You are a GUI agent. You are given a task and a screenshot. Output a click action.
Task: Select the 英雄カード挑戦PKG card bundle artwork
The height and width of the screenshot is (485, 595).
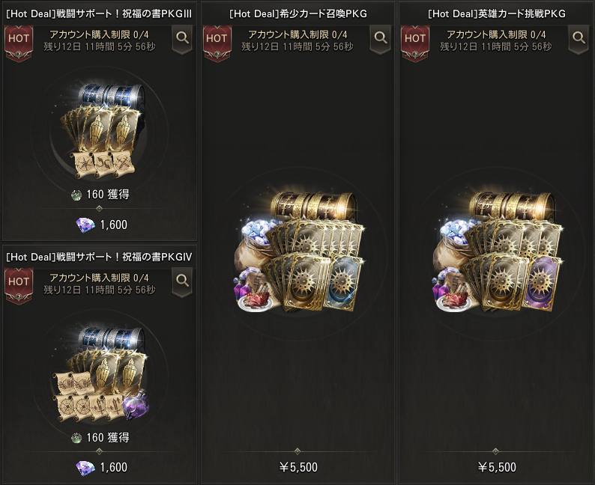pos(497,251)
